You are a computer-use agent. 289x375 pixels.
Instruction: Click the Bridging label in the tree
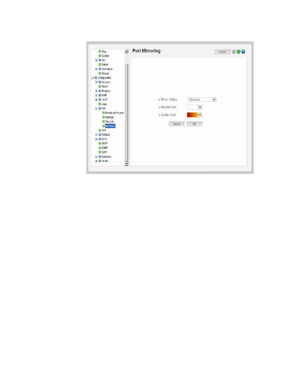[106, 91]
